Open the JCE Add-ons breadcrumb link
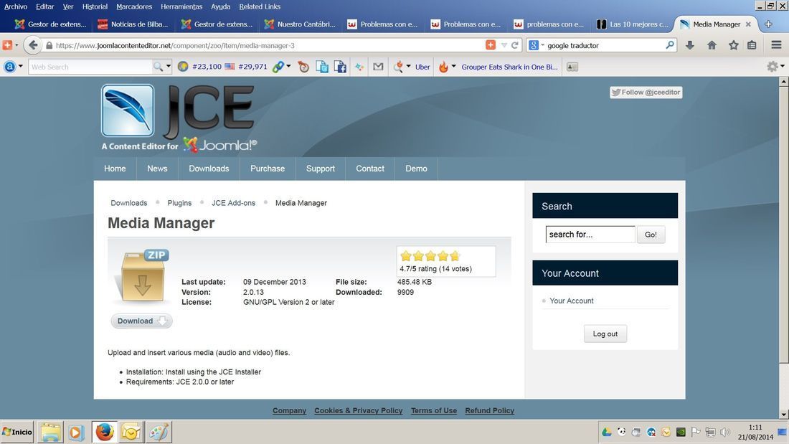Screen dimensions: 789x444 coord(234,203)
